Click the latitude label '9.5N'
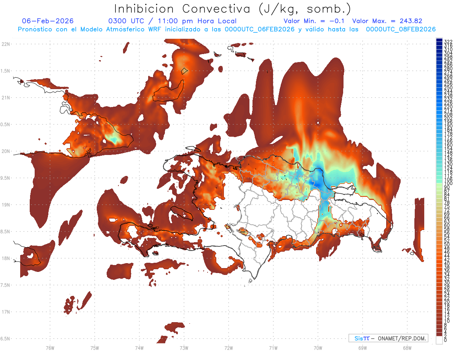457x353 pixels. pos(6,178)
